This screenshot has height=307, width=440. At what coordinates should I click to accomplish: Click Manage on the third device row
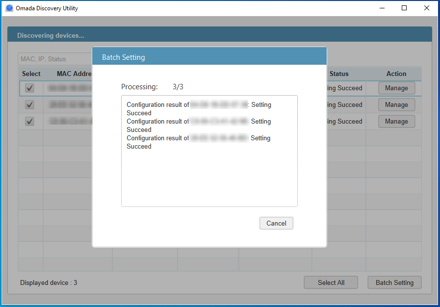tap(396, 122)
